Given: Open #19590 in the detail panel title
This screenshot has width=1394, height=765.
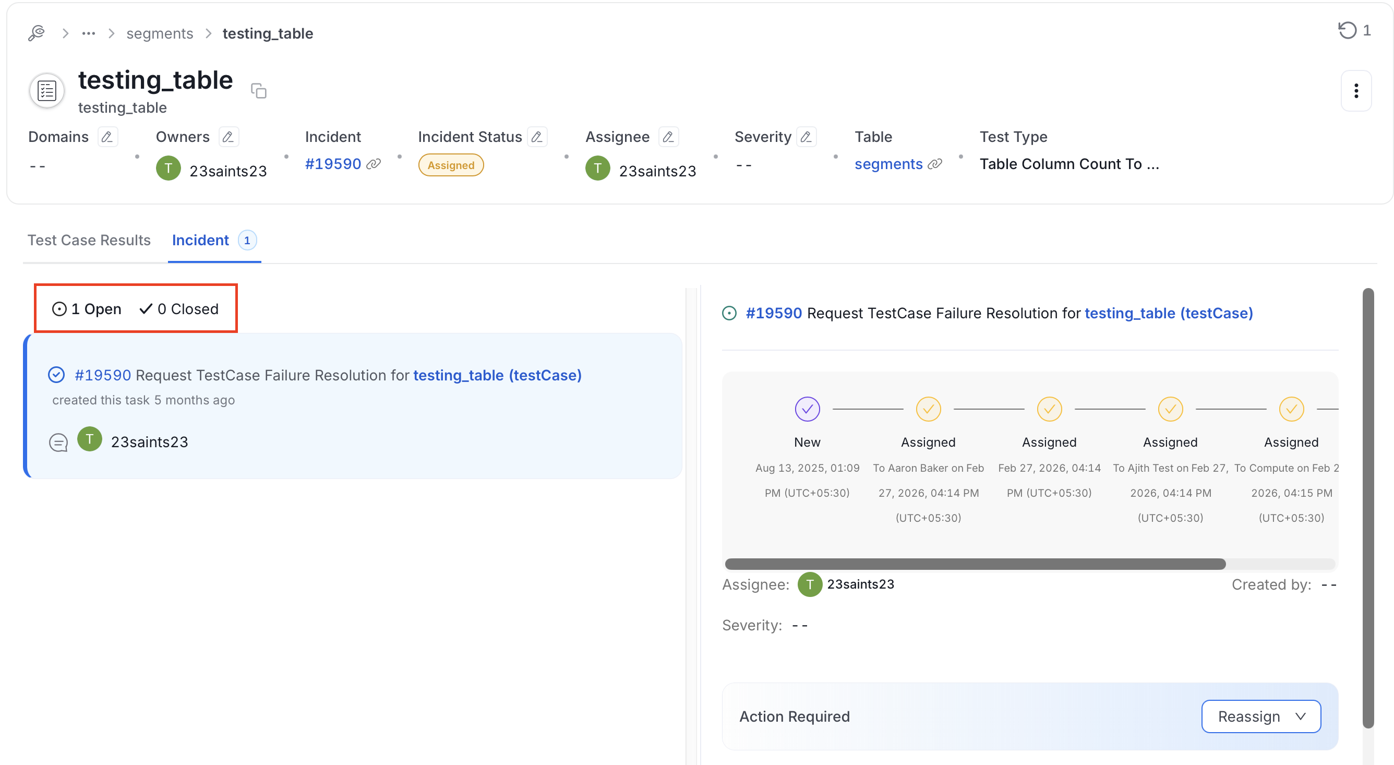Looking at the screenshot, I should pyautogui.click(x=774, y=313).
